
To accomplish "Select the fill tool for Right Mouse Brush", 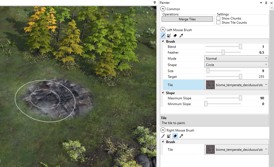I will pos(169,136).
